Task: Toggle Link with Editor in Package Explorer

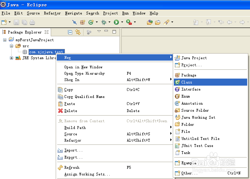Action: pyautogui.click(x=78, y=32)
